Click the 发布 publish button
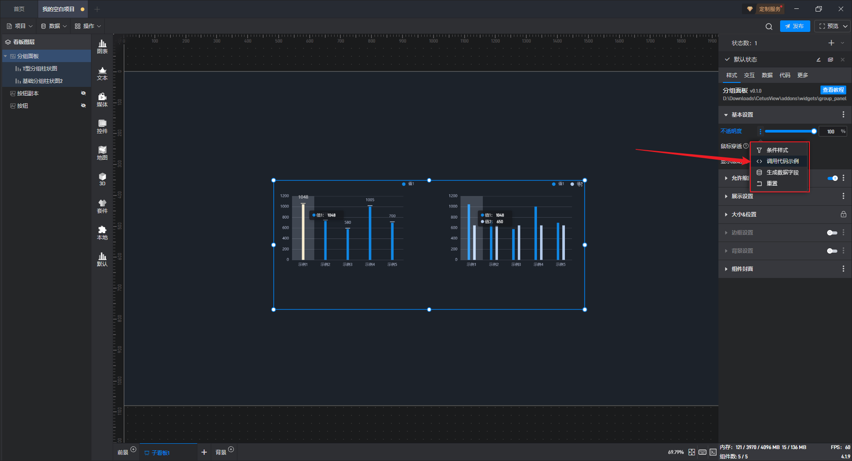 [794, 27]
